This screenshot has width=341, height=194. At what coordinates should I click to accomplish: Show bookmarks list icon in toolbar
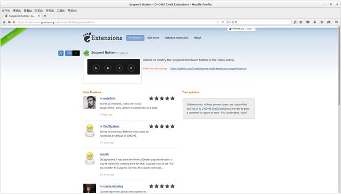pyautogui.click(x=301, y=22)
